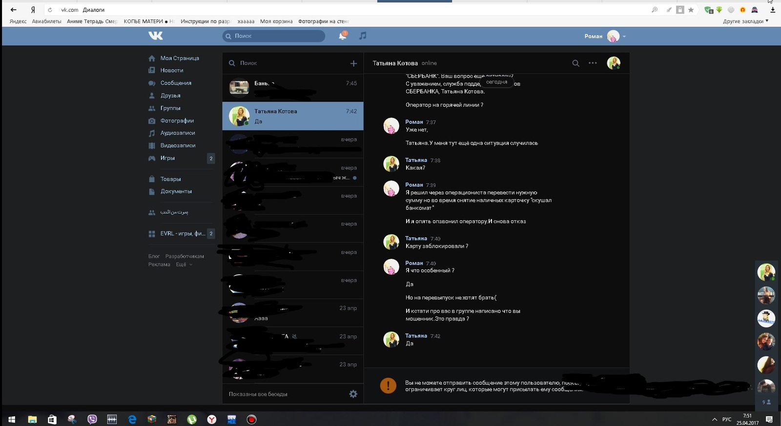Image resolution: width=781 pixels, height=426 pixels.
Task: Click the VK logo in the header
Action: coord(156,36)
